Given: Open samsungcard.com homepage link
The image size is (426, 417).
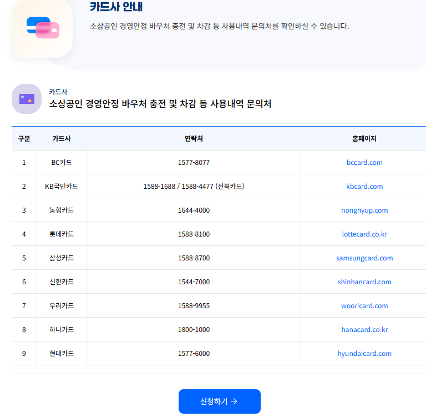Looking at the screenshot, I should pos(364,258).
